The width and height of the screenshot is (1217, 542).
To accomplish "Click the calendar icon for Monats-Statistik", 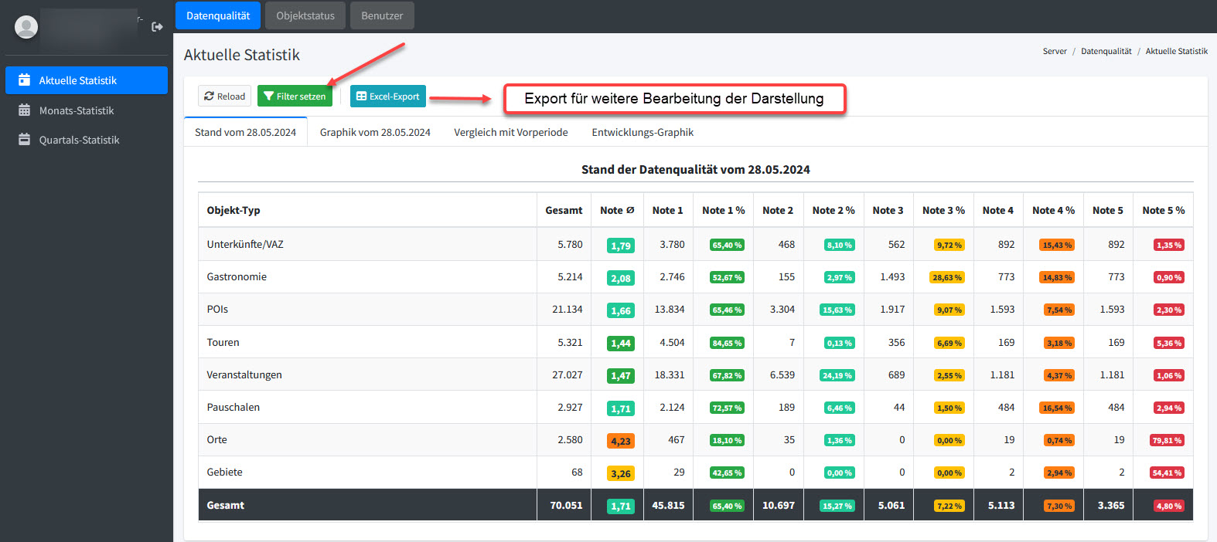I will [24, 110].
